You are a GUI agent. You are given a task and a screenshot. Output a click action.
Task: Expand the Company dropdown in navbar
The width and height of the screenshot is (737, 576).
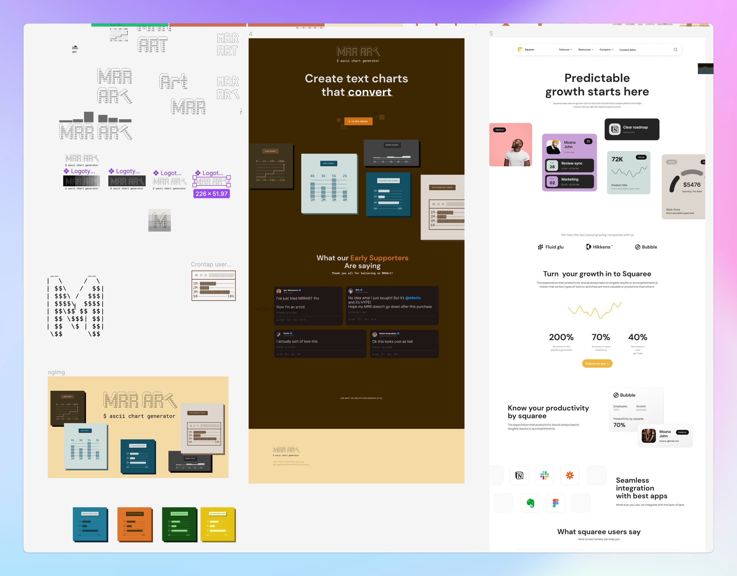tap(606, 50)
